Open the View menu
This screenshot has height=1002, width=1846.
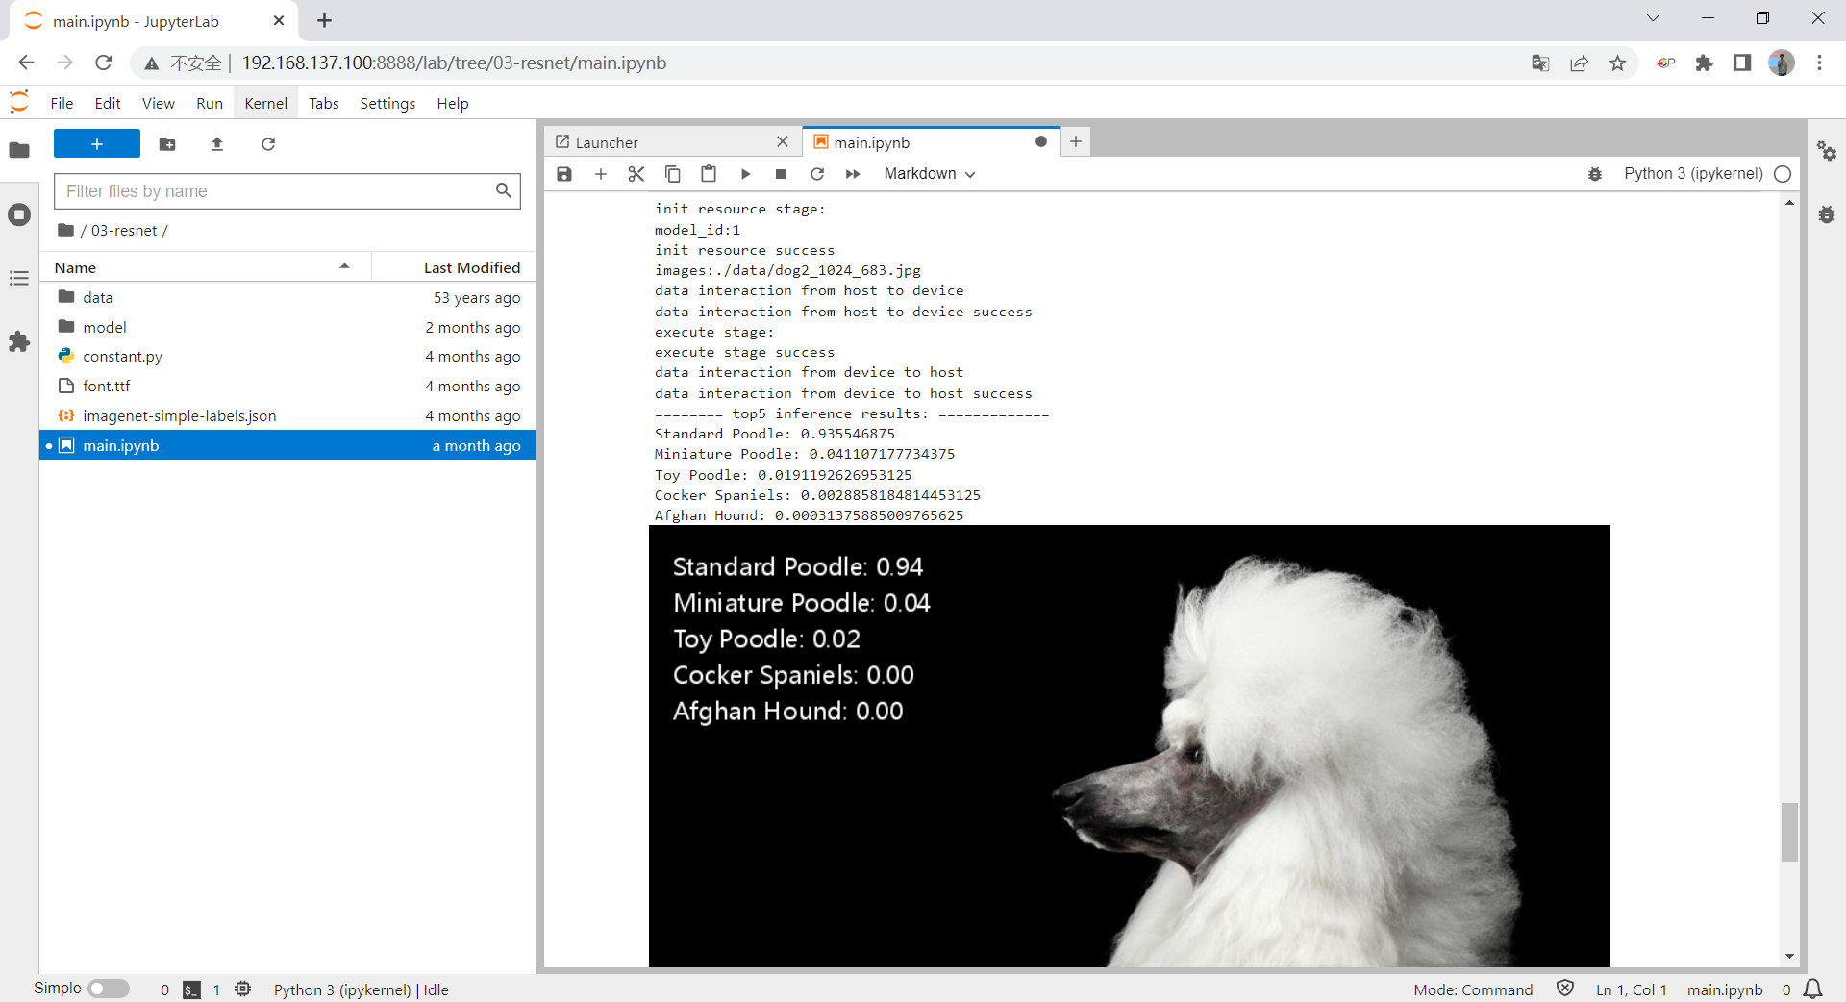[x=159, y=103]
